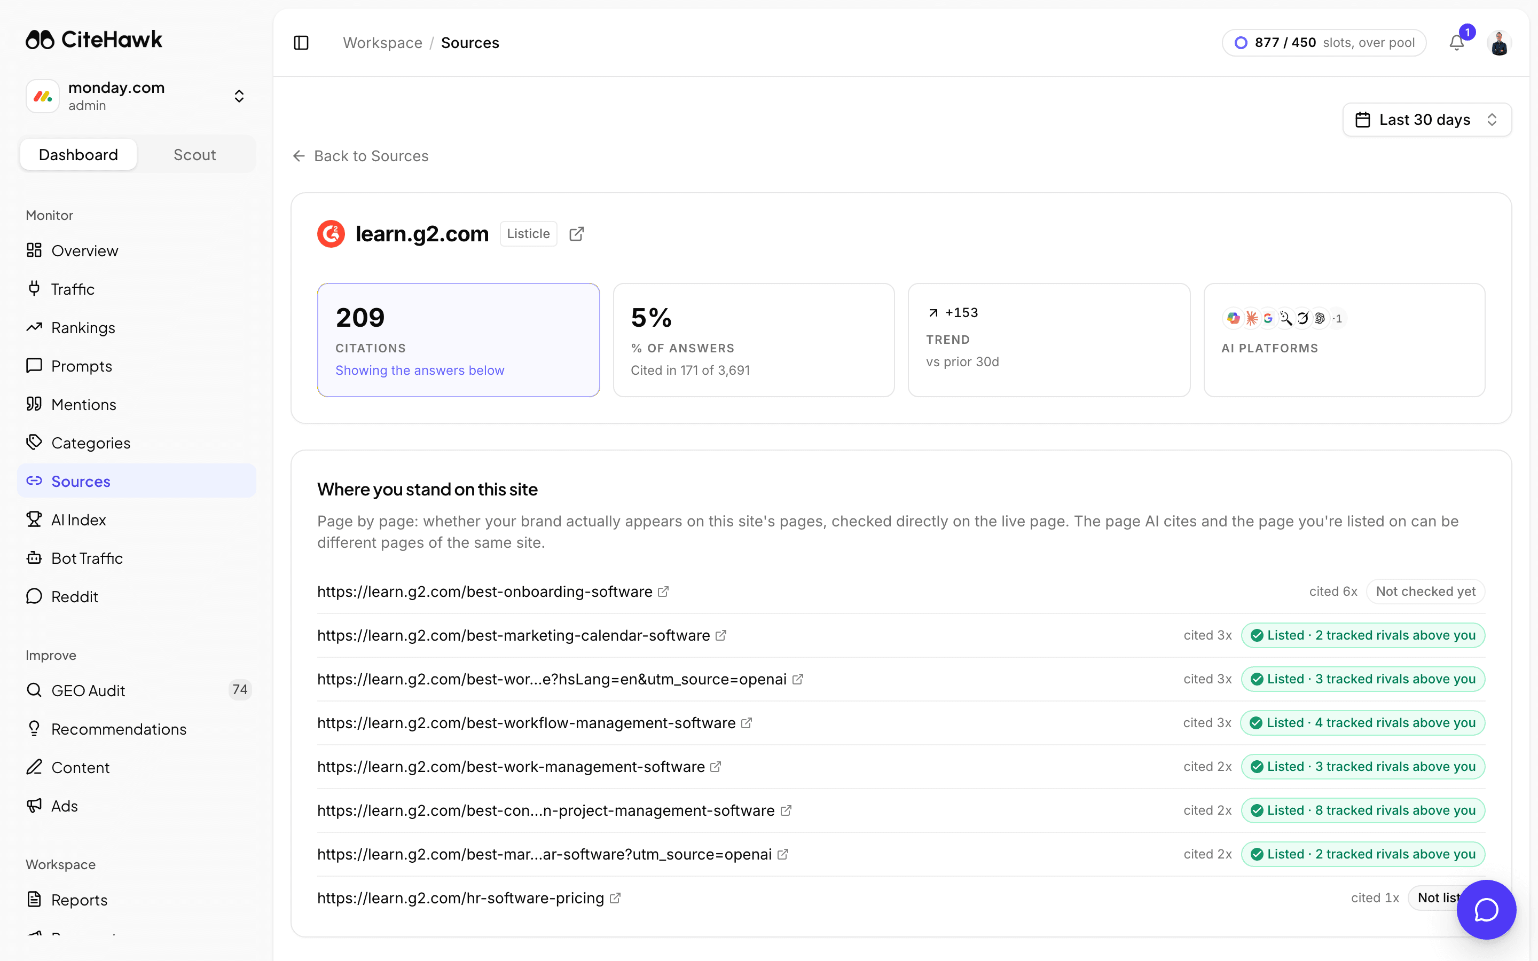Open Recommendations in sidebar
The height and width of the screenshot is (961, 1538).
pos(137,729)
